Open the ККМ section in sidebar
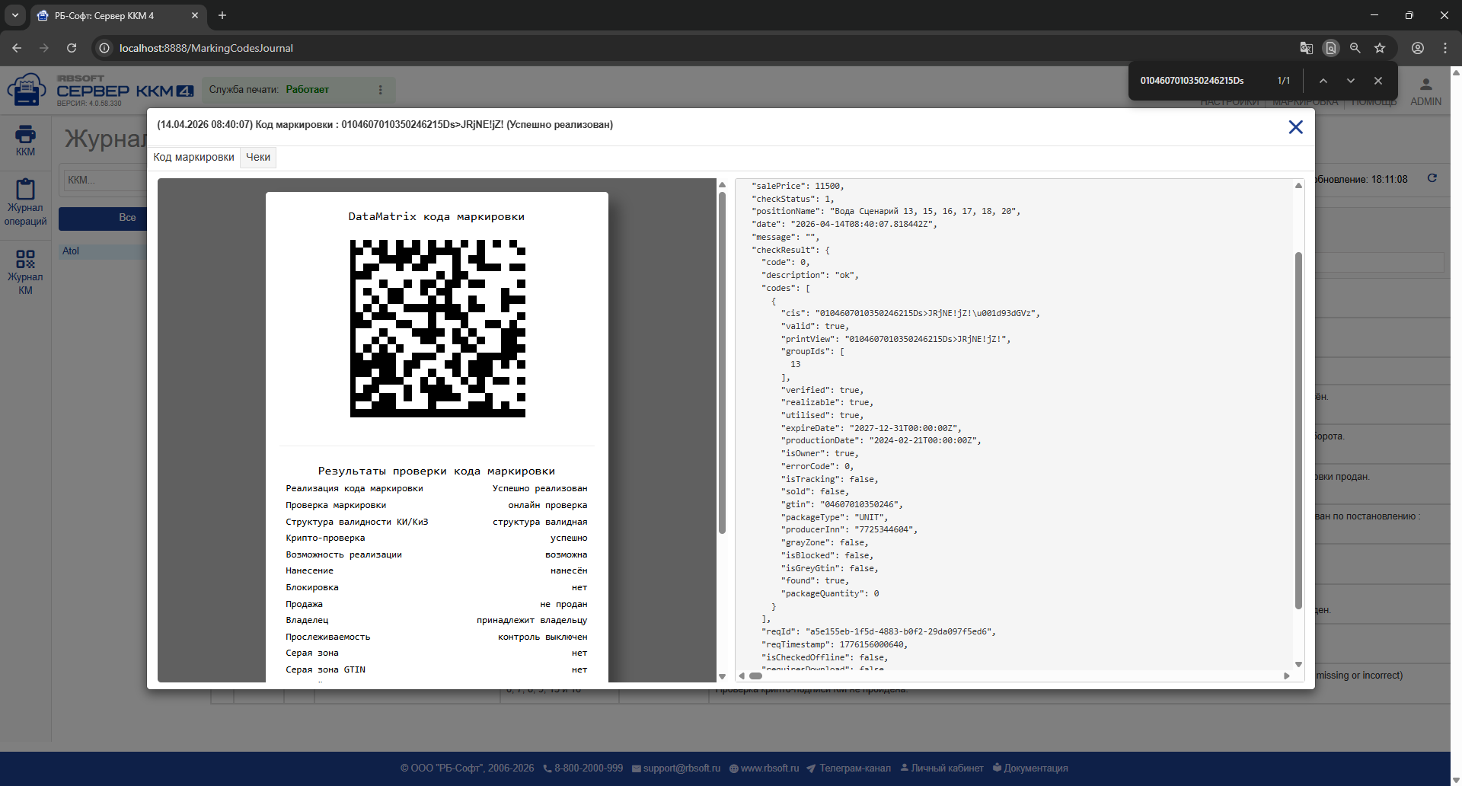Viewport: 1462px width, 786px height. tap(25, 141)
